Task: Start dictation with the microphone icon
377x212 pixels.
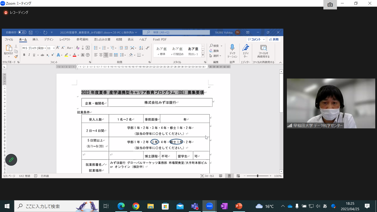Action: click(x=232, y=51)
